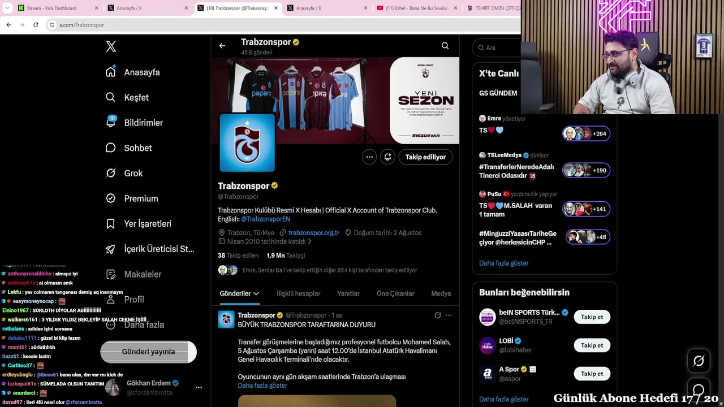Click browser back arrow

coord(8,25)
